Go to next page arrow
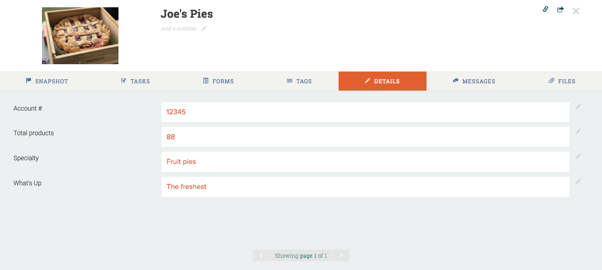602x270 pixels. click(x=341, y=255)
